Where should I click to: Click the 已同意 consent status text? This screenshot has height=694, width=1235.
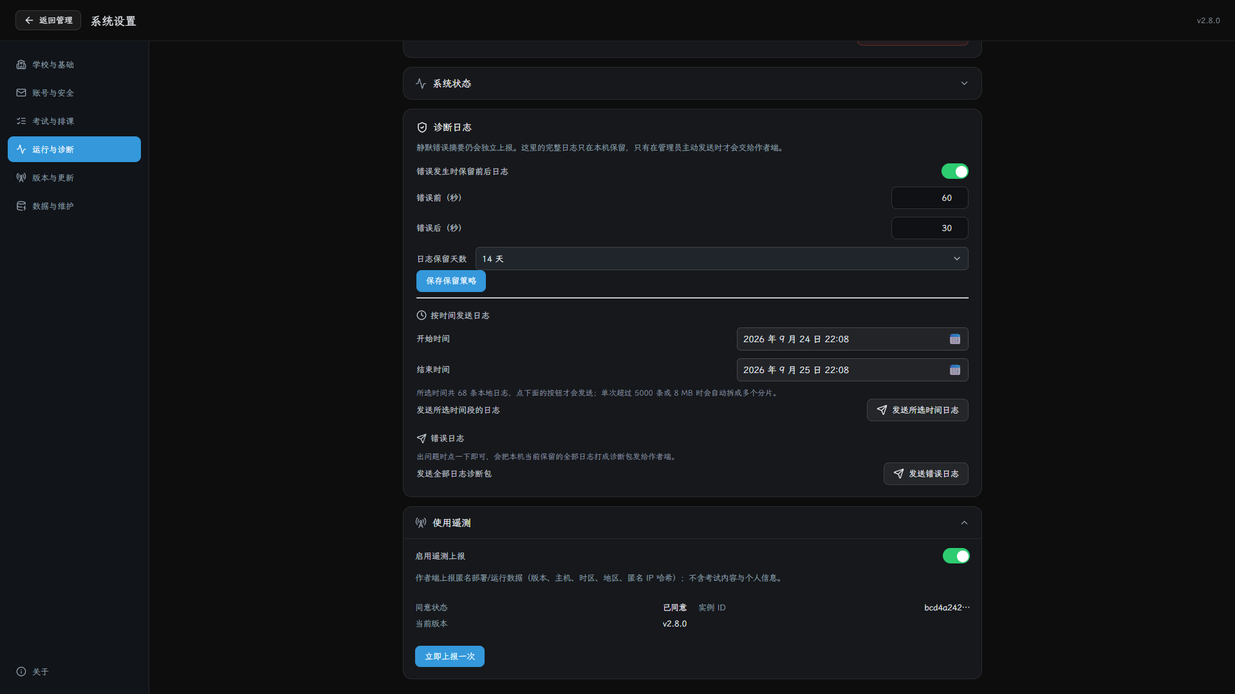[x=675, y=608]
